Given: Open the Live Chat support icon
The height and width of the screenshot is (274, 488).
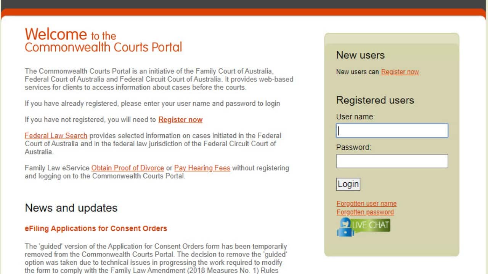Looking at the screenshot, I should (x=363, y=226).
